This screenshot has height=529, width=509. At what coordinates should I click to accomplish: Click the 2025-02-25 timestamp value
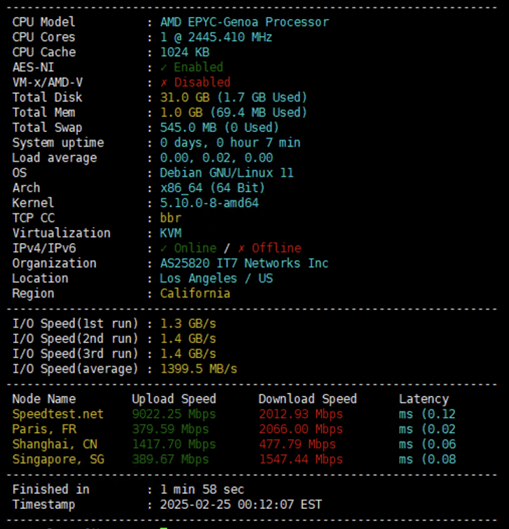[241, 505]
